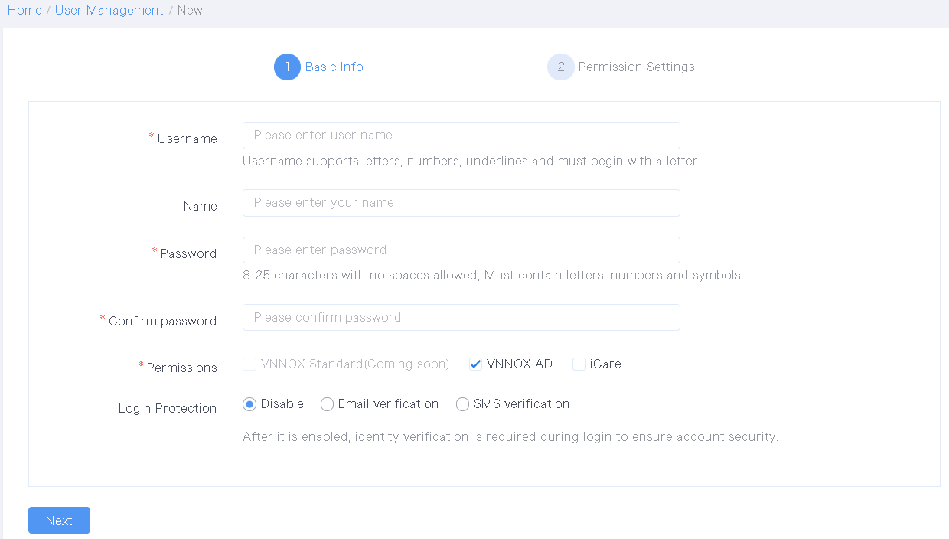Click the step 1 circle icon
The width and height of the screenshot is (949, 539).
click(x=287, y=67)
